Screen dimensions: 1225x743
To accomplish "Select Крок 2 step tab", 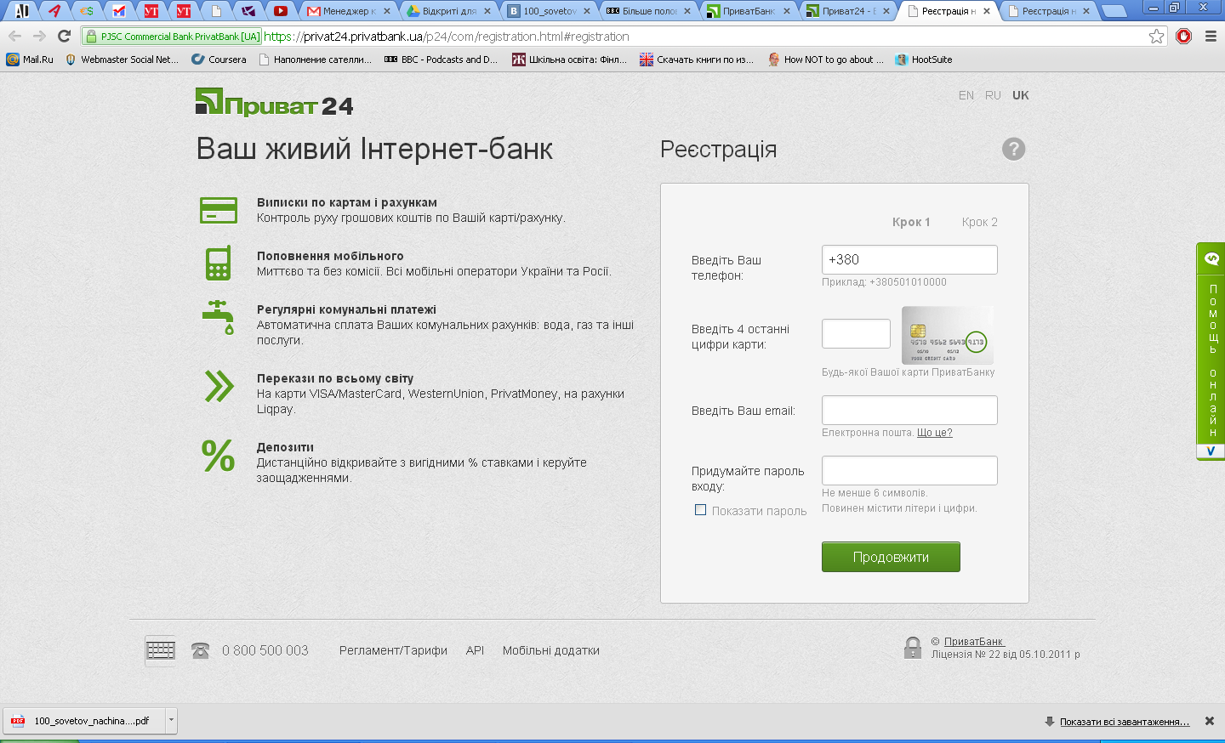I will (980, 222).
